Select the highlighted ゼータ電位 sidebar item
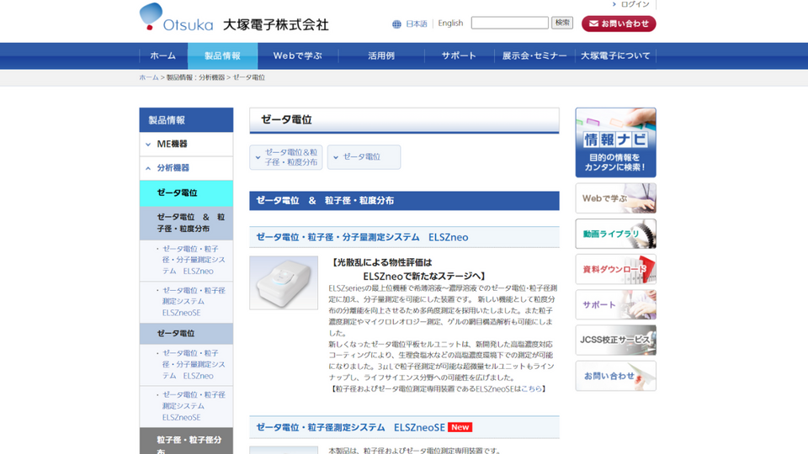 click(x=186, y=193)
